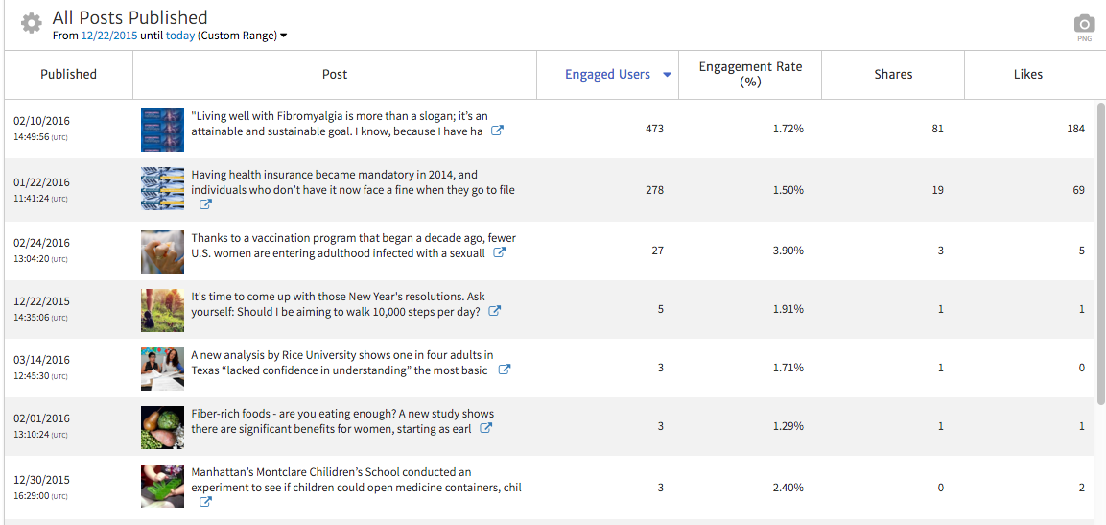Export table as PNG camera icon

point(1084,24)
